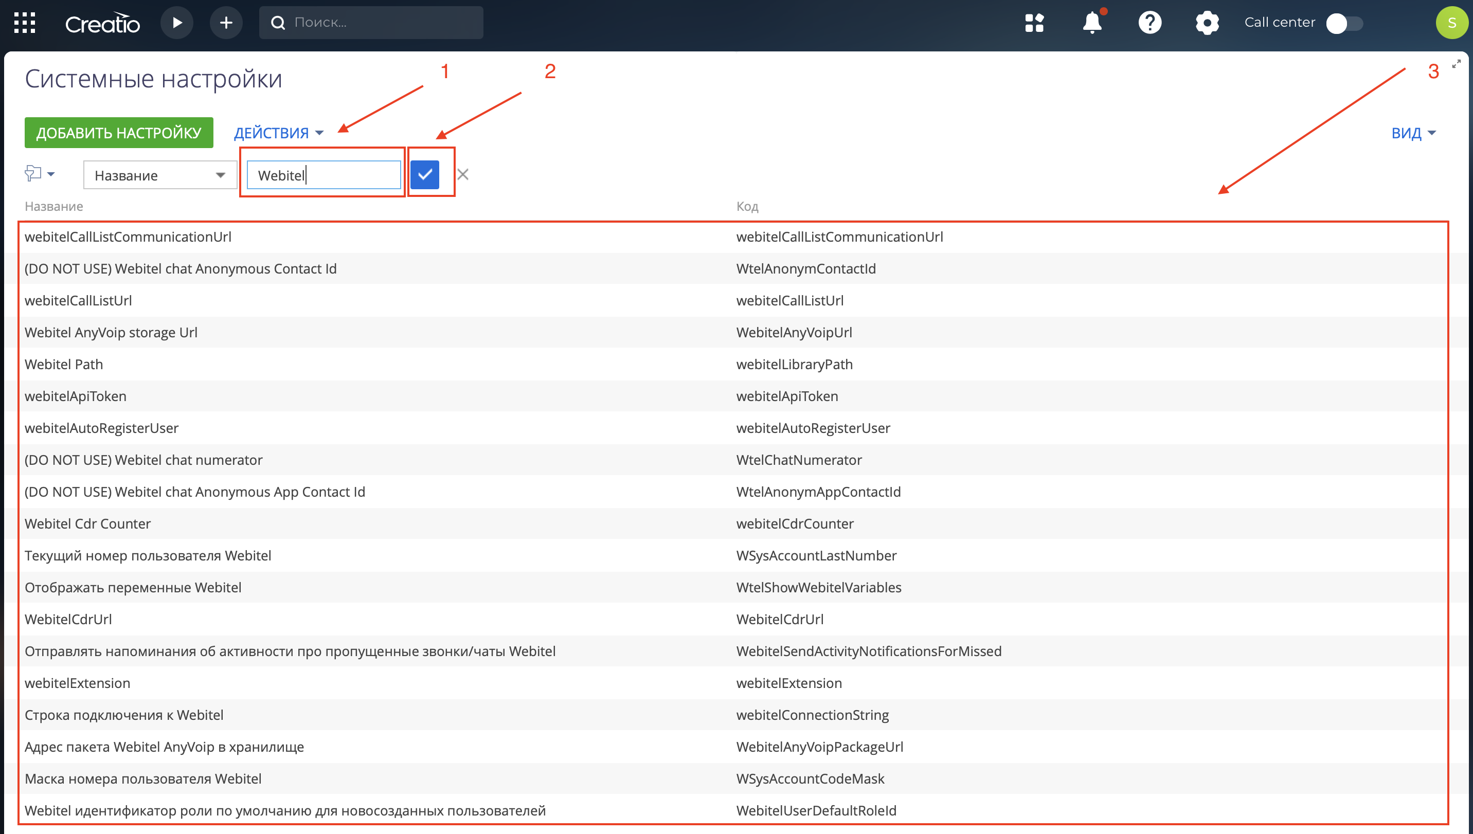Click the WebitelUserDefaultRoleId code cell

816,810
